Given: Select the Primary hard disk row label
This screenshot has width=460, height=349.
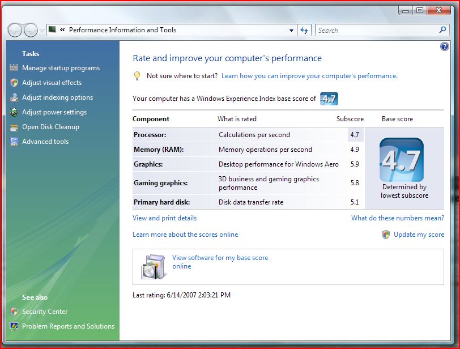Looking at the screenshot, I should 161,202.
